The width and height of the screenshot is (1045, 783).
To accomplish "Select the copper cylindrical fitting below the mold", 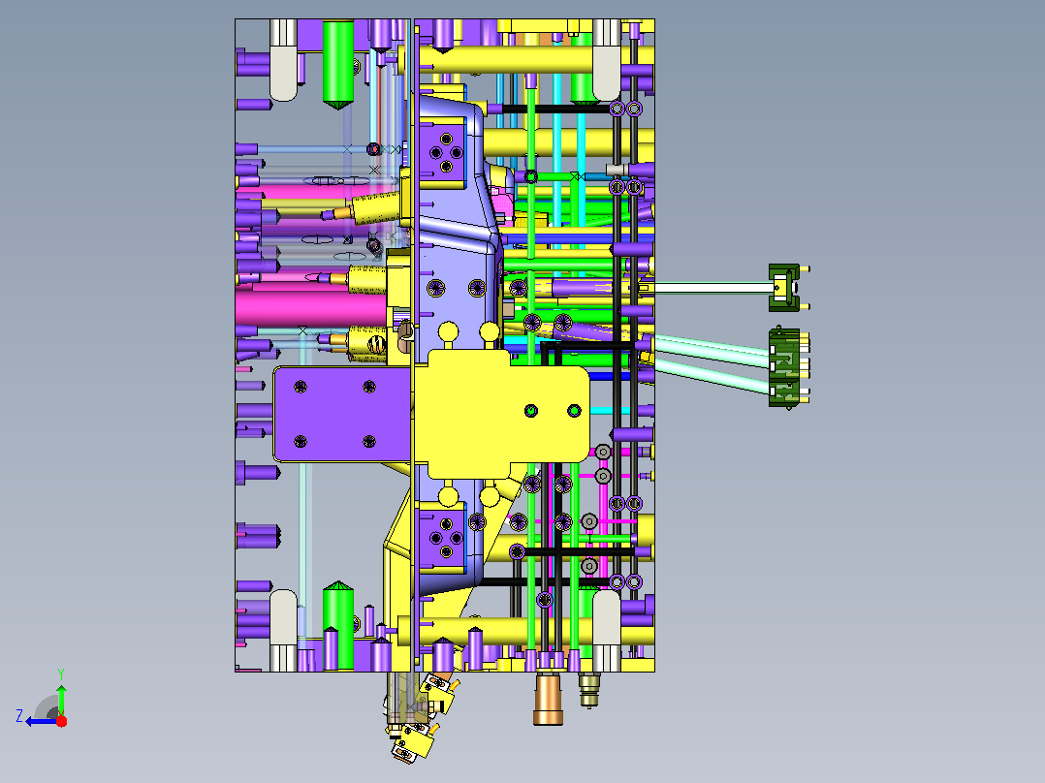I will click(548, 699).
